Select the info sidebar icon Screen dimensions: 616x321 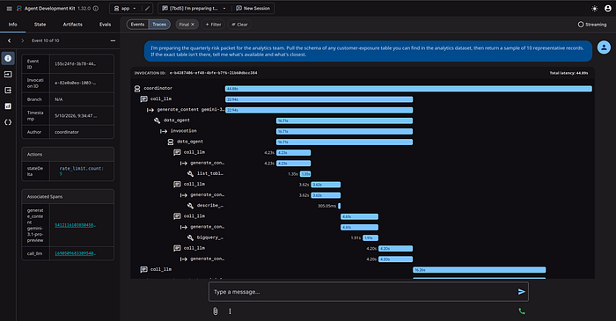click(8, 58)
